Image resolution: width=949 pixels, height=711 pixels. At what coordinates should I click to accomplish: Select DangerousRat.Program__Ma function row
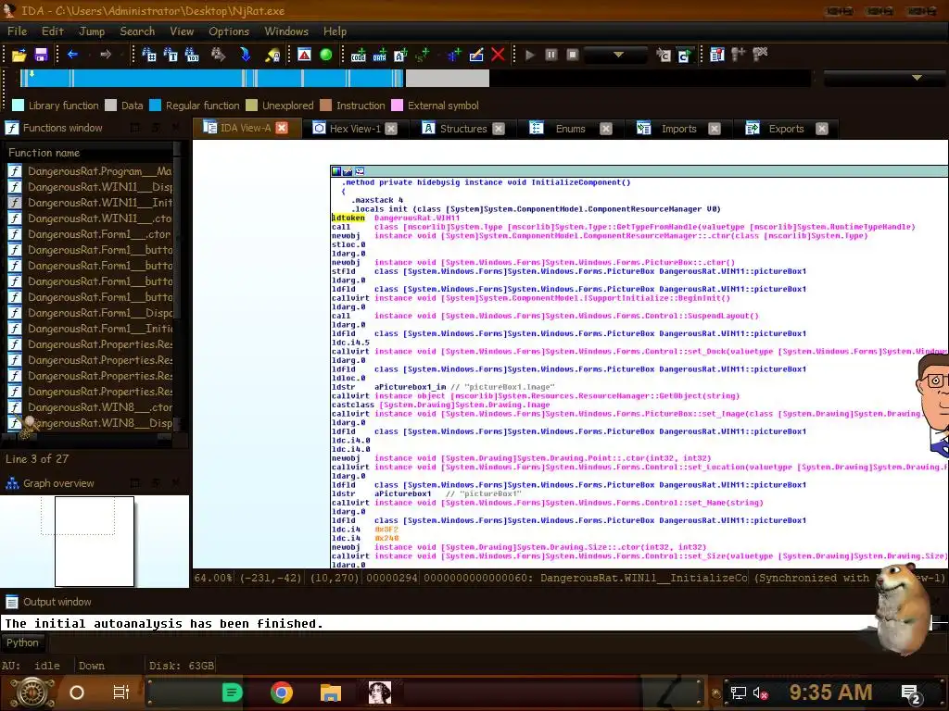(x=91, y=171)
